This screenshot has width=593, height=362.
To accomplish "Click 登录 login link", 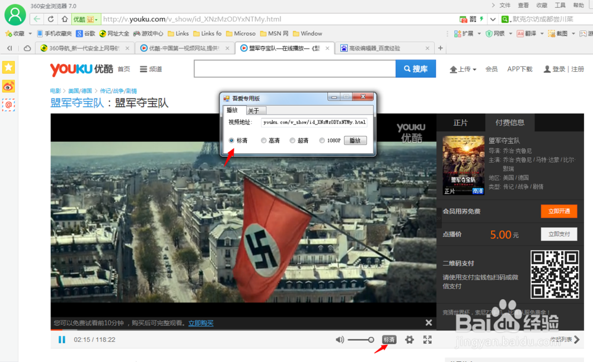I will tap(559, 69).
